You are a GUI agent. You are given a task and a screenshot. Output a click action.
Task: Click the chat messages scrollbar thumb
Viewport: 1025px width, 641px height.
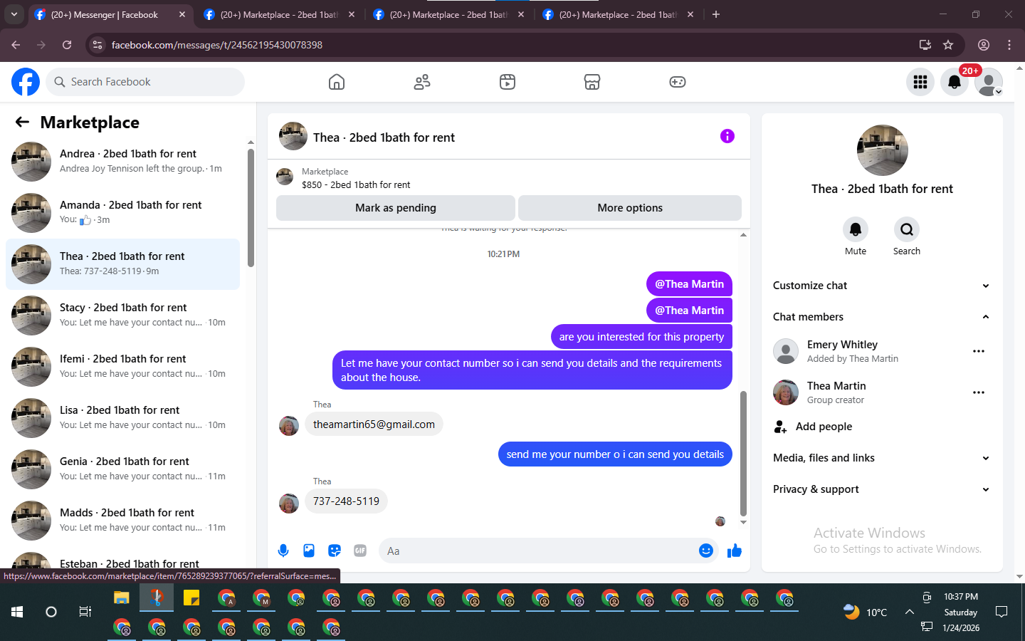tap(743, 453)
